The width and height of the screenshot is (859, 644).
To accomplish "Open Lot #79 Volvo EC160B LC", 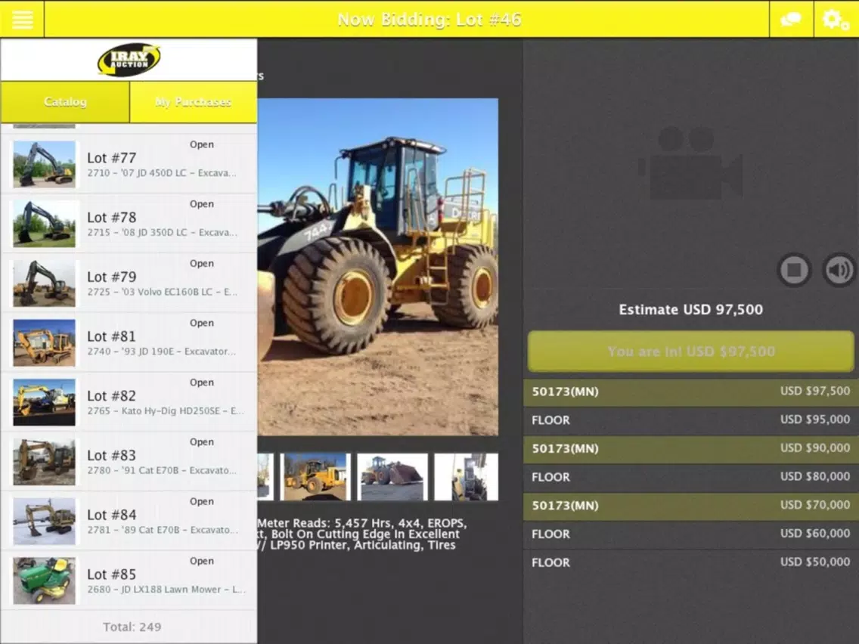I will coord(129,283).
